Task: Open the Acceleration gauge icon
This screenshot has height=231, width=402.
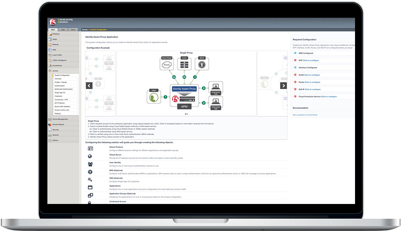Action: pos(50,65)
